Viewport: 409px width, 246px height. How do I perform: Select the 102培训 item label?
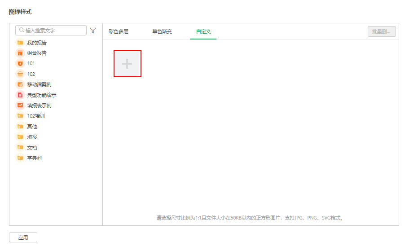[36, 116]
